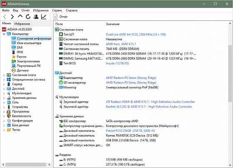
Task: Expand the Устройства tree node
Action: 4,107
